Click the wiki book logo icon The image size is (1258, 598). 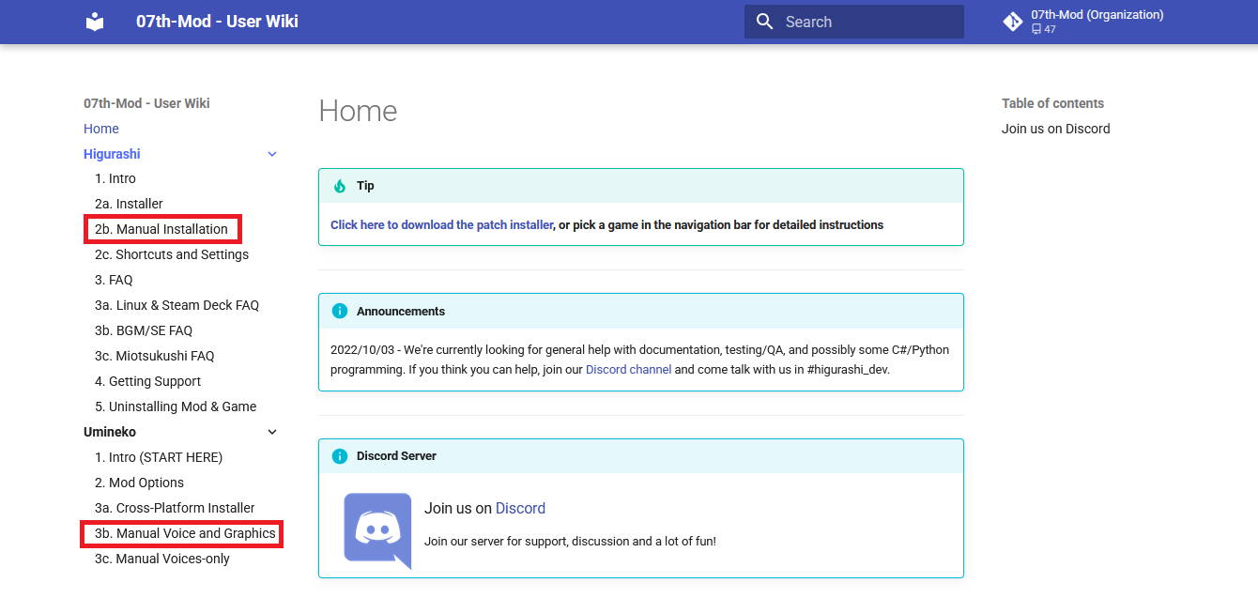(95, 22)
